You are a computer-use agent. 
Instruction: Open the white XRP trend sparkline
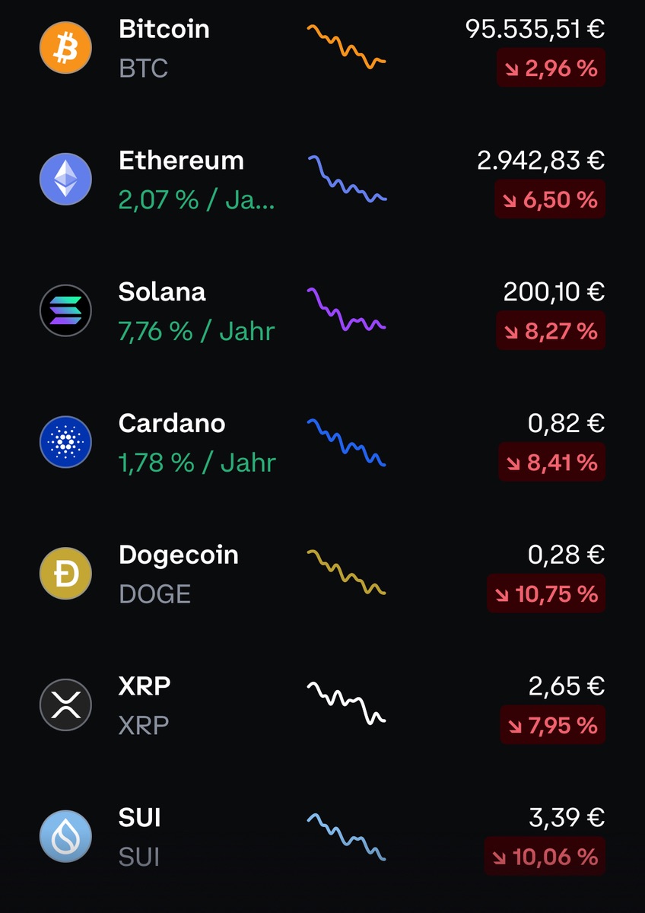347,702
